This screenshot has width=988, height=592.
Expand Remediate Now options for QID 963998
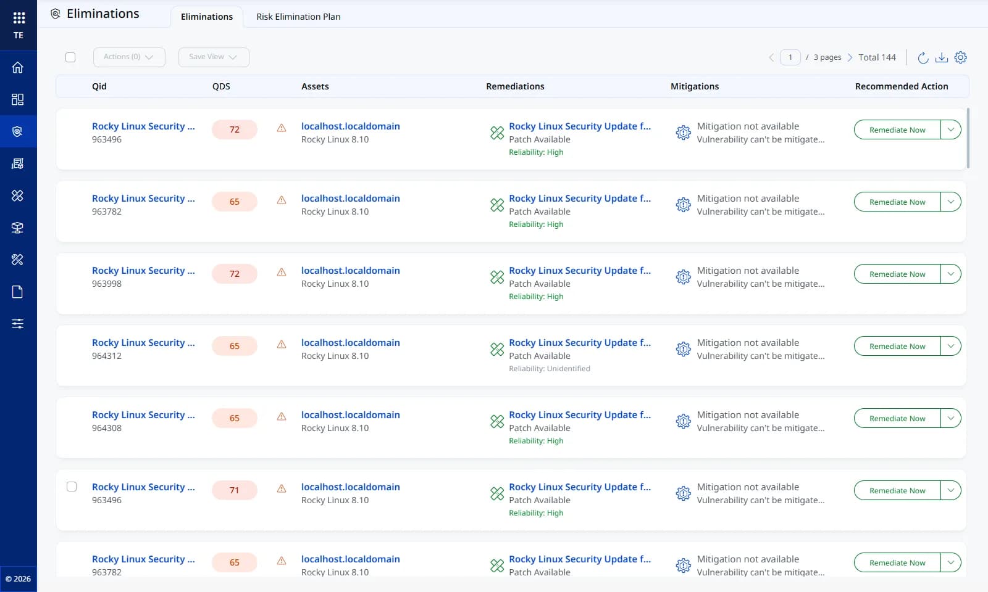[951, 274]
